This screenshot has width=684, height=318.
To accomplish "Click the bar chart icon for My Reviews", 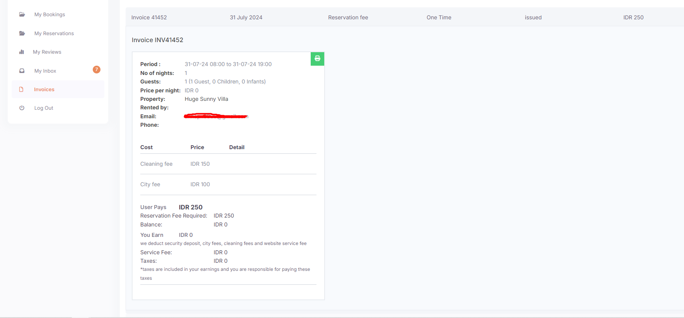I will (x=22, y=52).
